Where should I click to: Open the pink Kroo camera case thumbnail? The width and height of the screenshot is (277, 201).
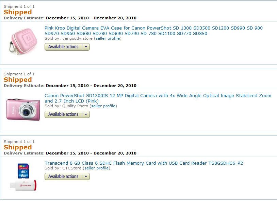click(x=23, y=41)
